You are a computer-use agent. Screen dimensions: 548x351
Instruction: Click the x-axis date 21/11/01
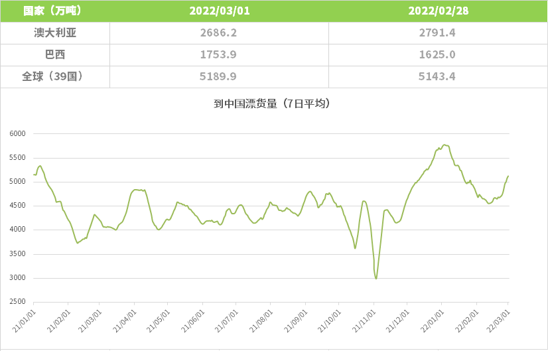[x=364, y=321]
